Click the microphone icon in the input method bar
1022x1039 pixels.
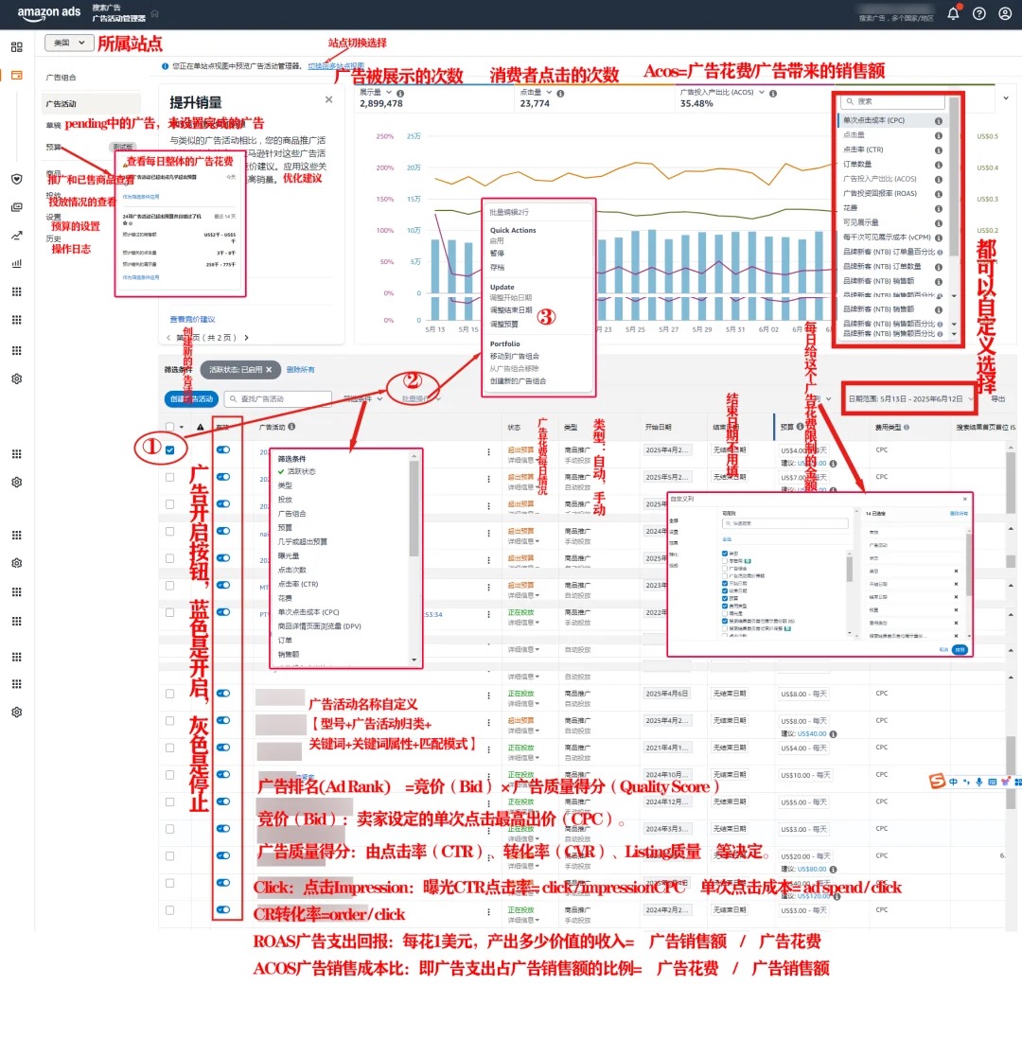tap(978, 782)
